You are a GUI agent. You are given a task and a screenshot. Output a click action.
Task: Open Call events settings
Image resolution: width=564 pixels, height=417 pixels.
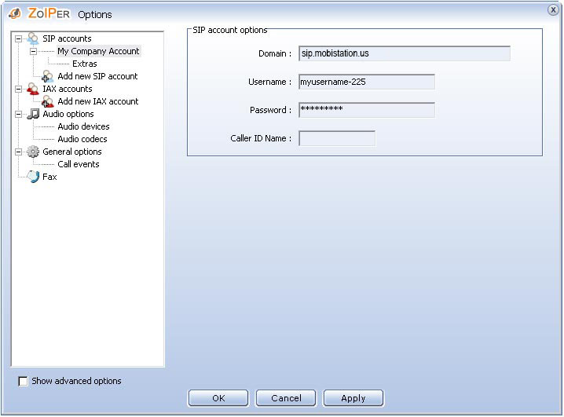(x=79, y=164)
